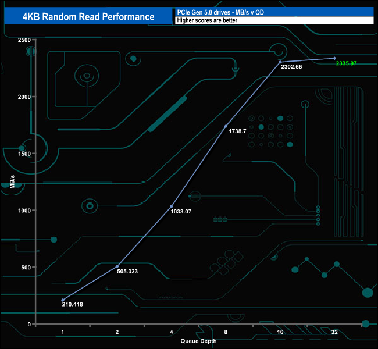Select the data point at queue depth 1

(63, 300)
